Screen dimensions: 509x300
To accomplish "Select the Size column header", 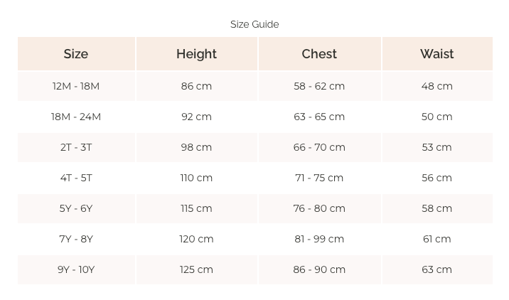I will click(76, 54).
